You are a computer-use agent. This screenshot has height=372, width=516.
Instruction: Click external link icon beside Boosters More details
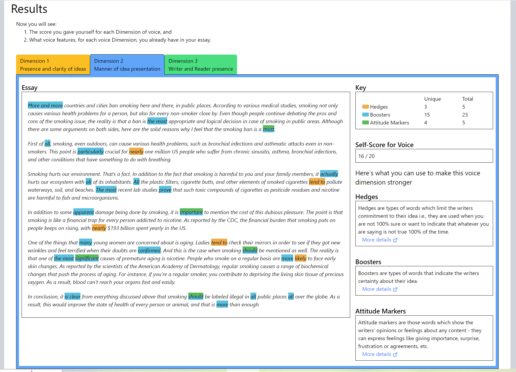coord(395,289)
